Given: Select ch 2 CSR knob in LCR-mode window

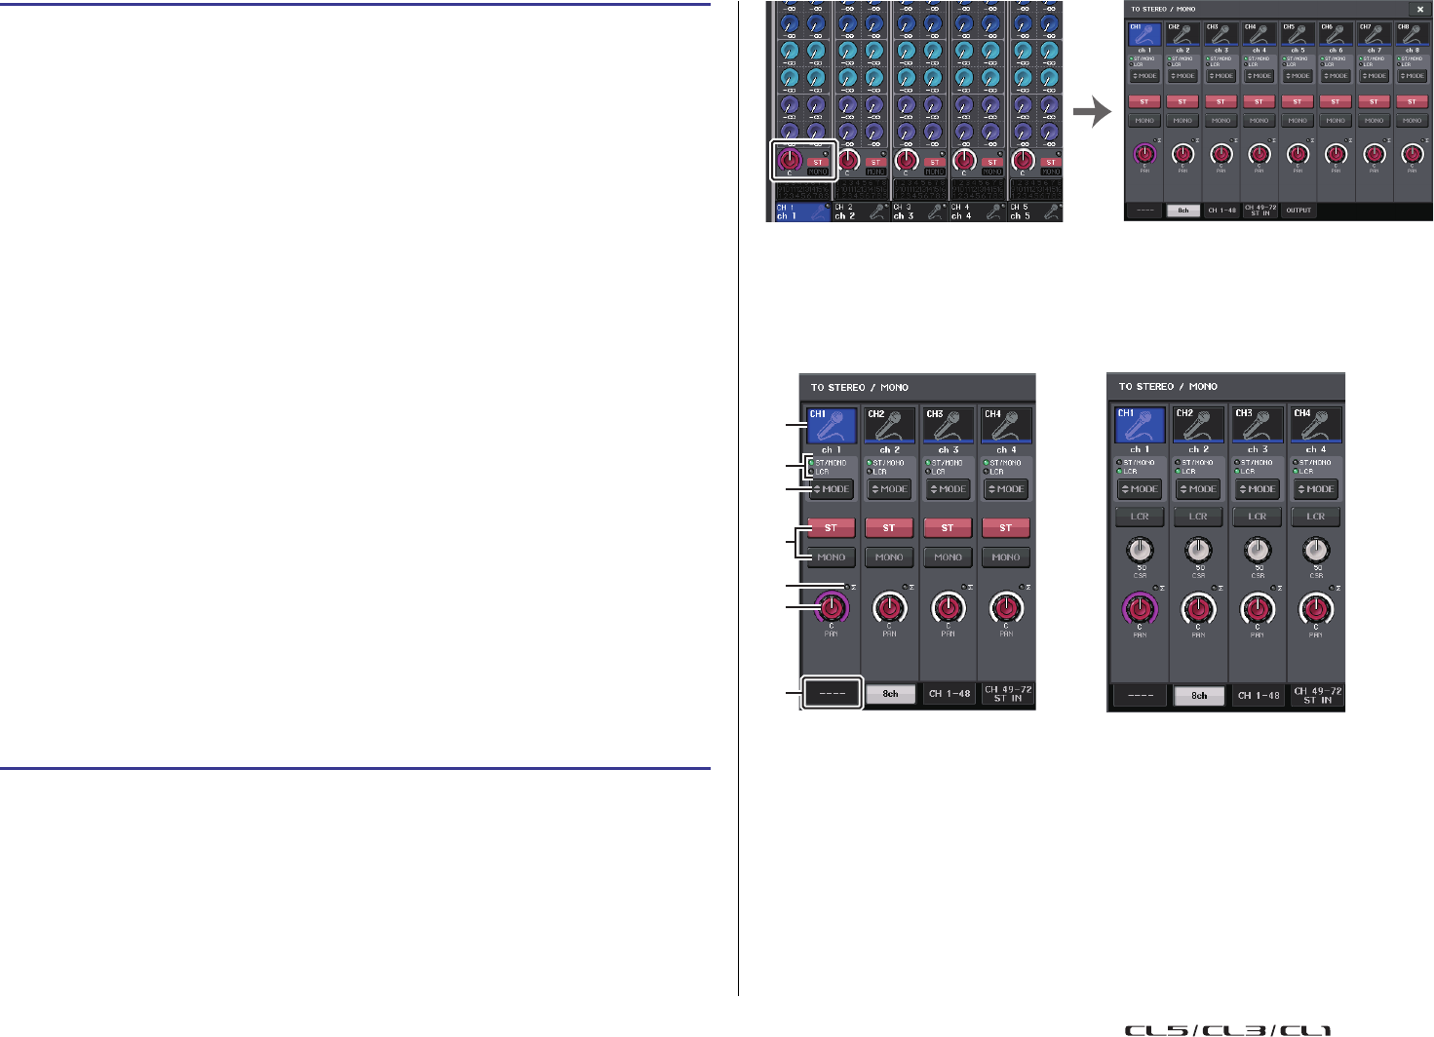Looking at the screenshot, I should tap(1198, 551).
